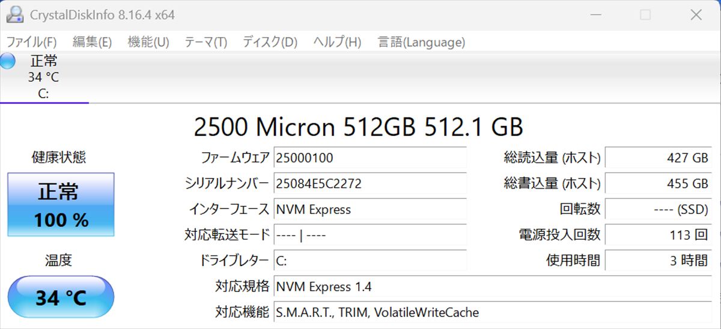
Task: Open the 機能(U) menu
Action: (148, 42)
